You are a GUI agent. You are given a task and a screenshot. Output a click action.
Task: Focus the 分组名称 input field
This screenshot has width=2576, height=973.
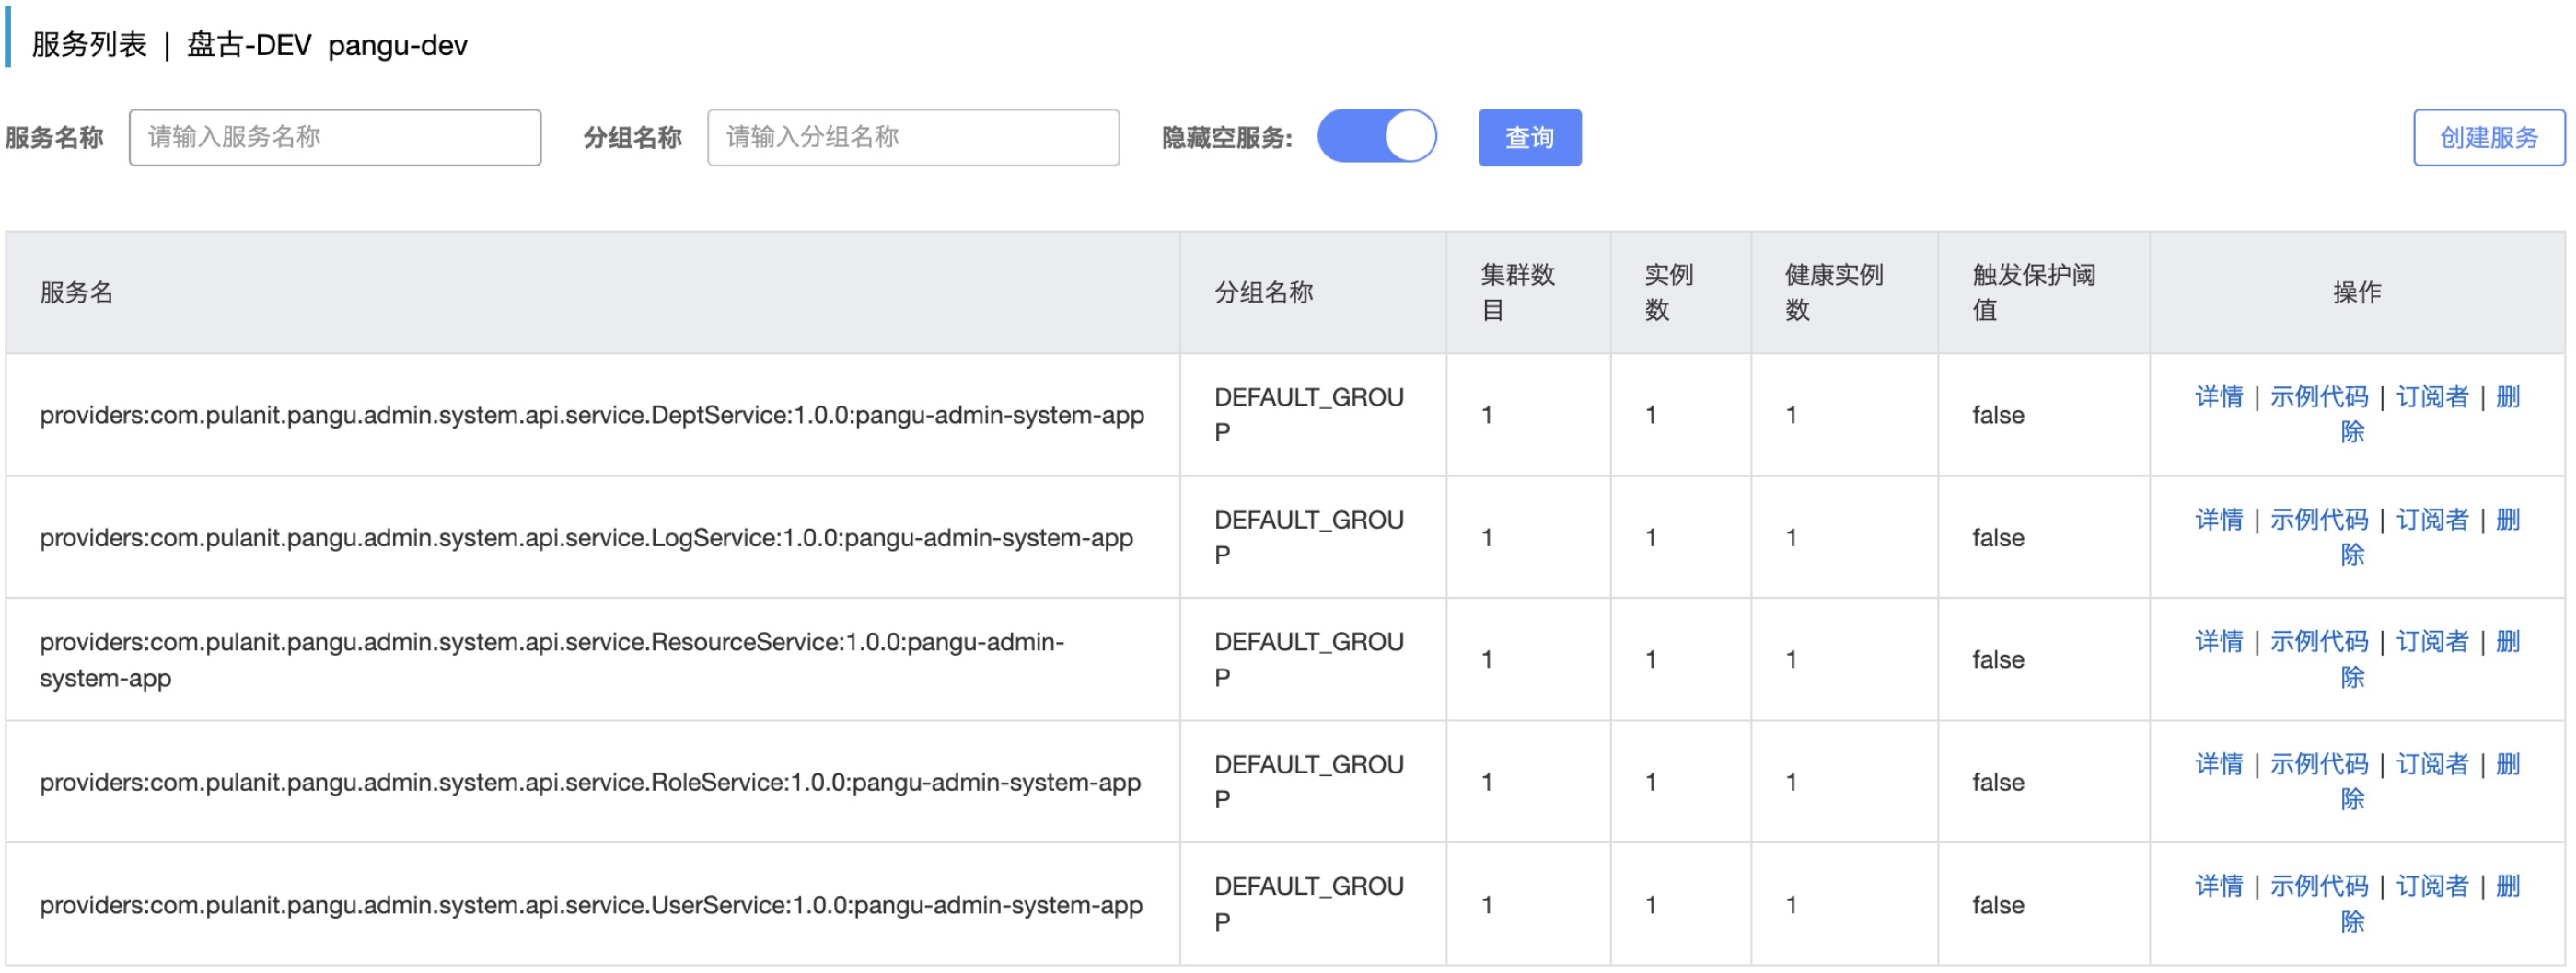click(913, 138)
